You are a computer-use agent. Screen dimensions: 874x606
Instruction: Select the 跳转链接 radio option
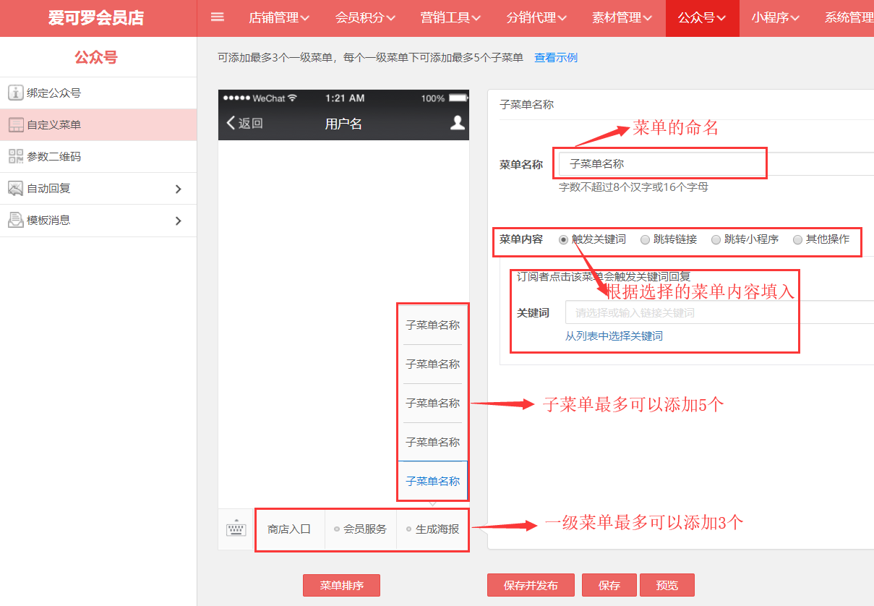tap(645, 239)
